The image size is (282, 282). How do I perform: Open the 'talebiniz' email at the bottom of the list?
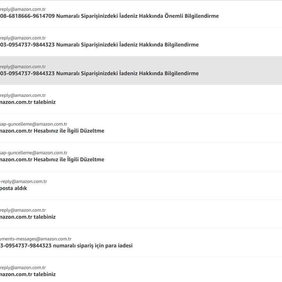(141, 270)
